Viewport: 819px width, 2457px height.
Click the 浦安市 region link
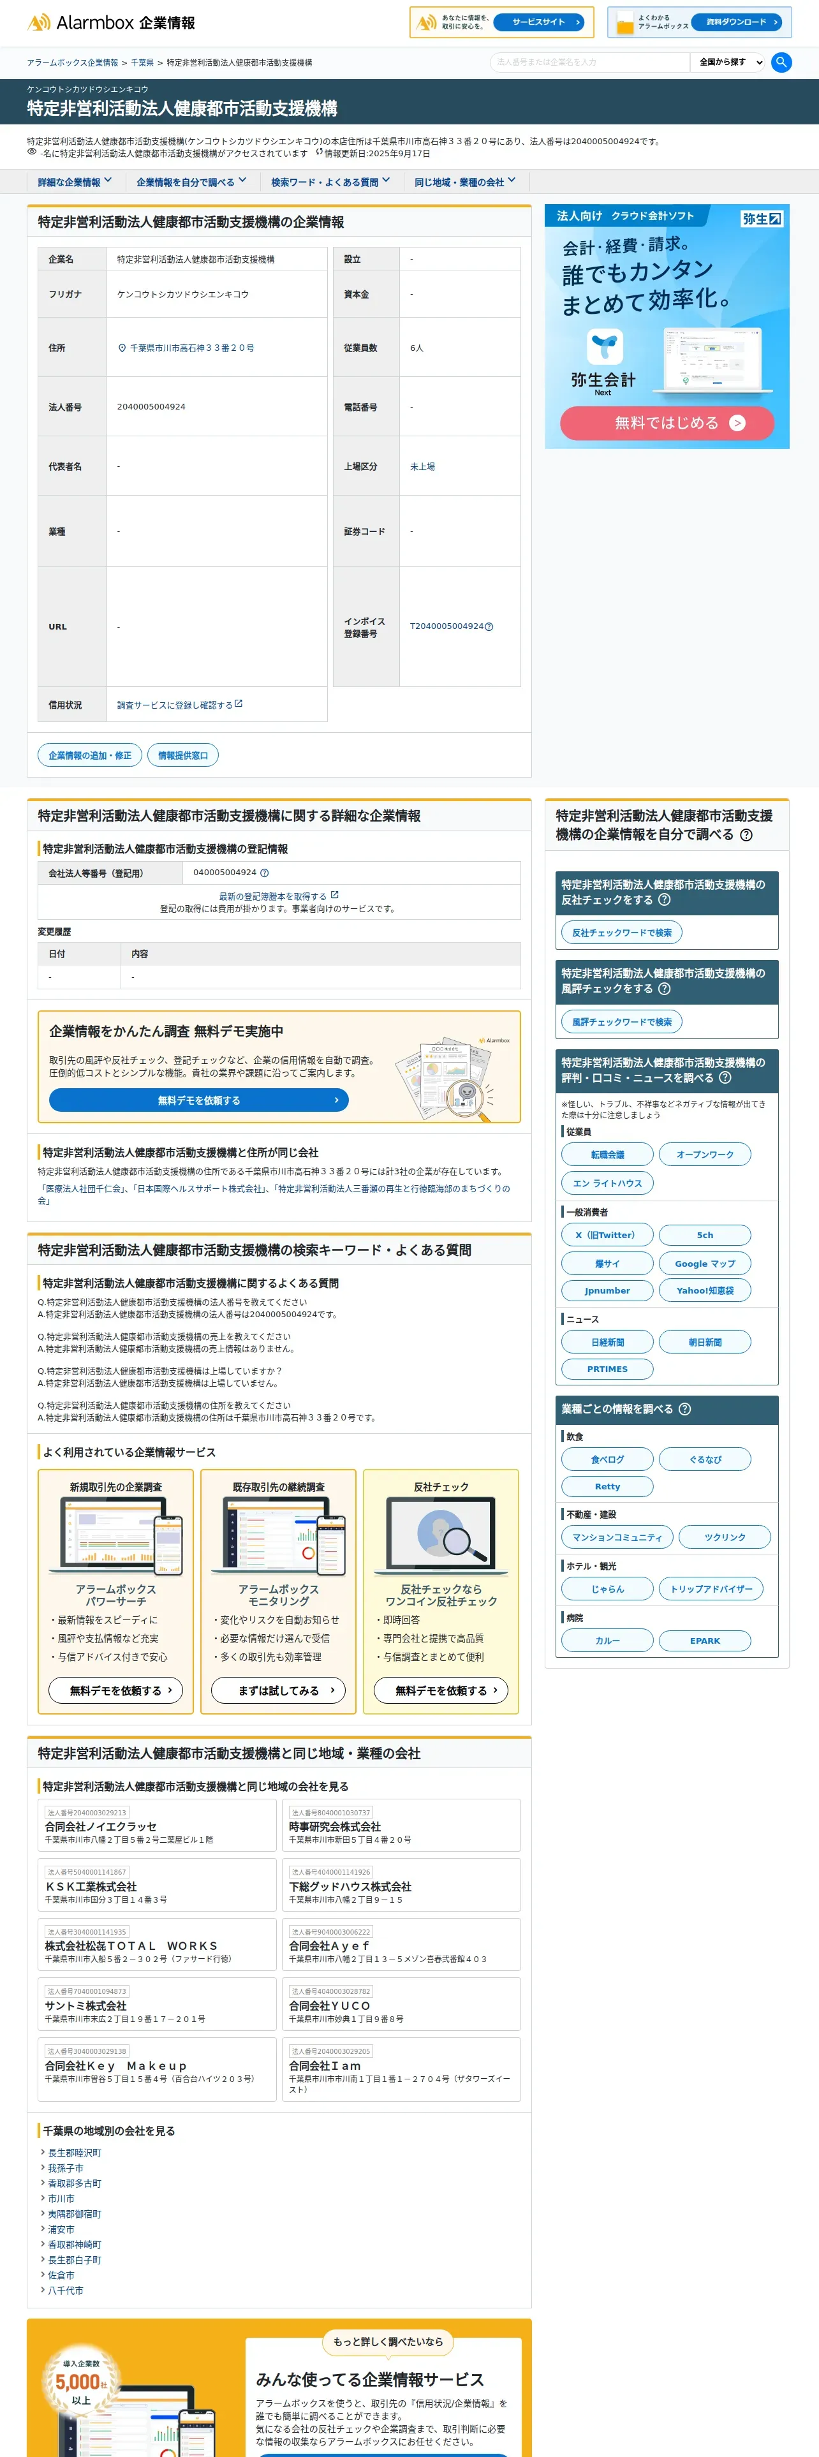61,2229
